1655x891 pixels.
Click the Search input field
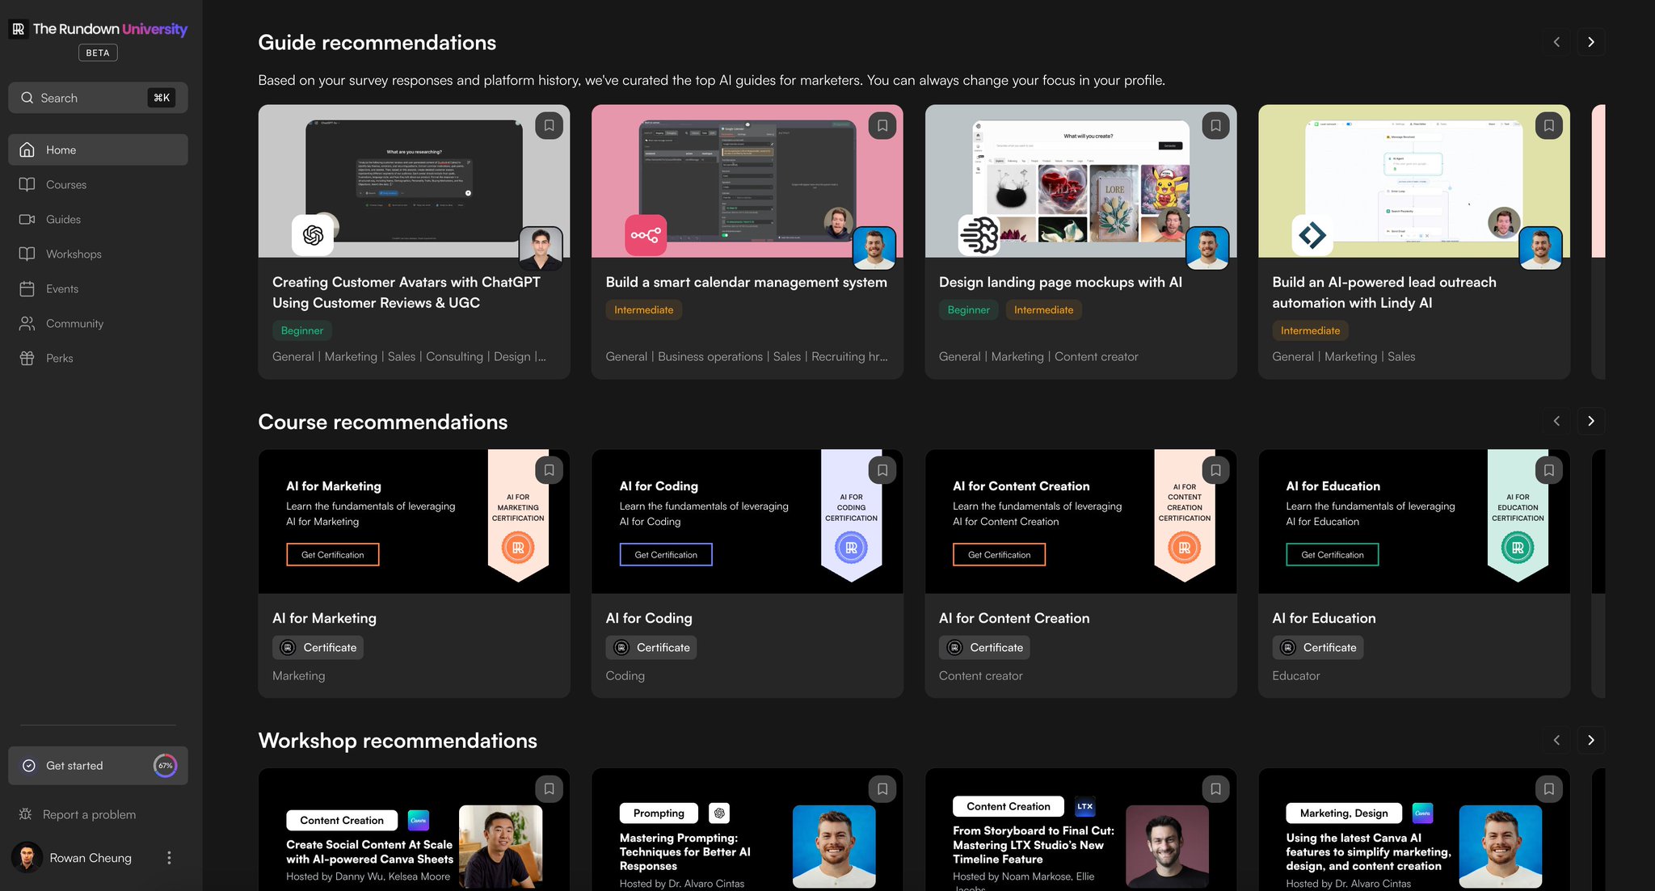[x=98, y=98]
